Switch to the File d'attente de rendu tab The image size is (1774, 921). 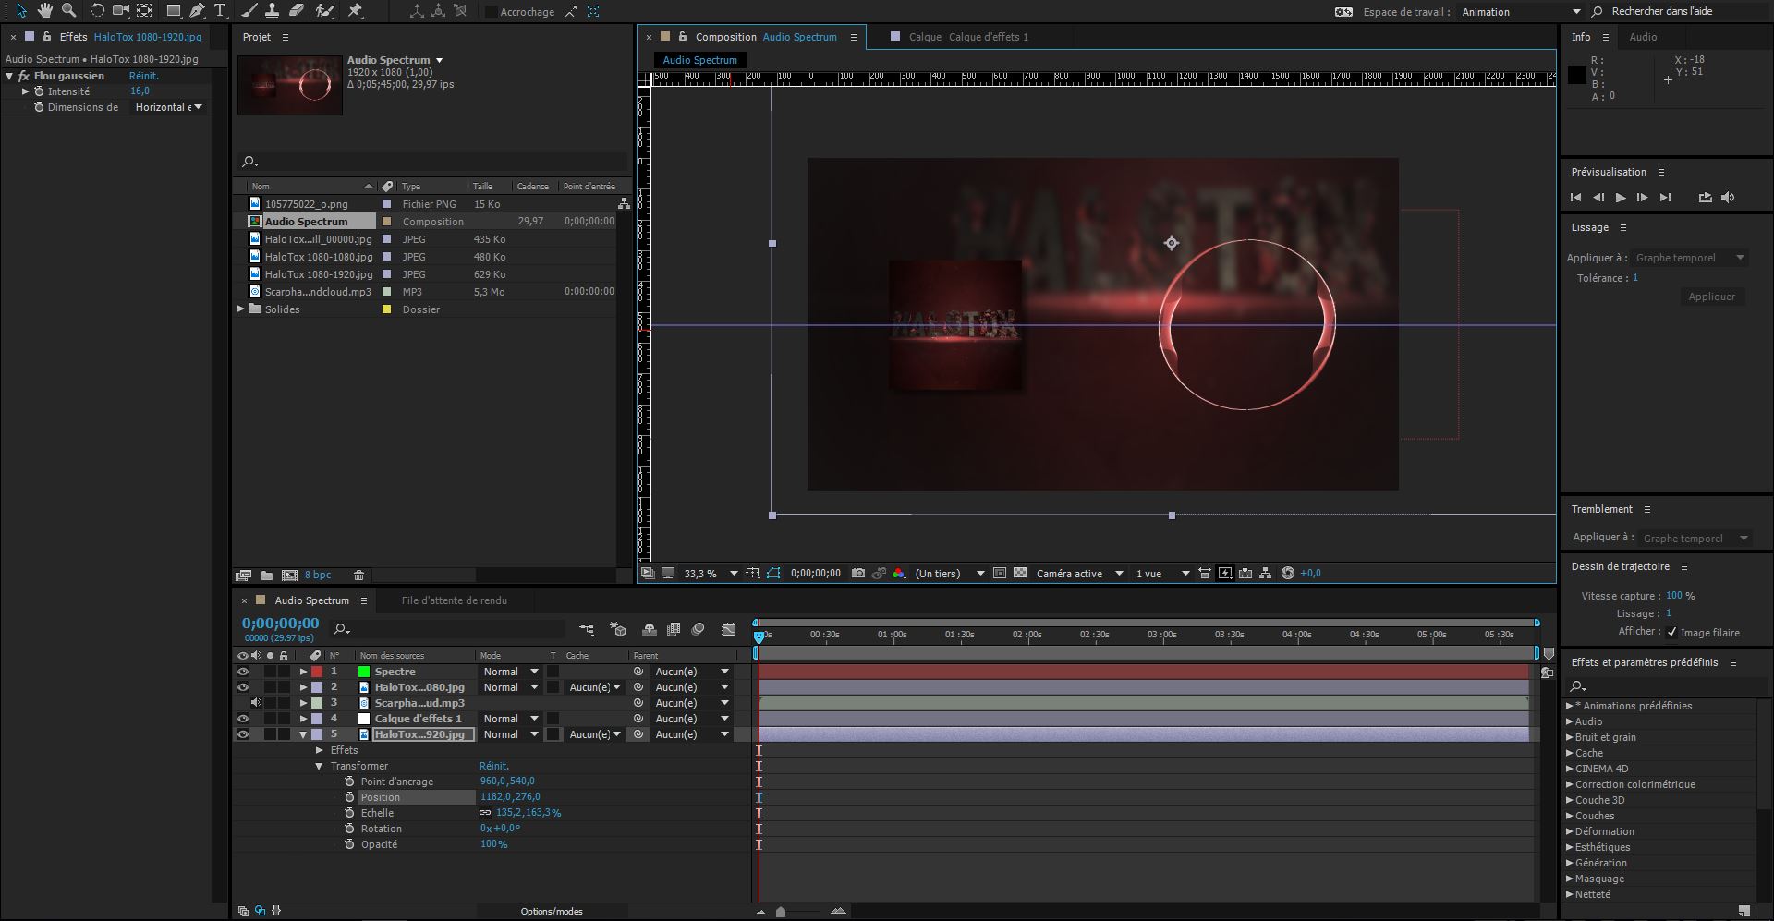point(454,600)
